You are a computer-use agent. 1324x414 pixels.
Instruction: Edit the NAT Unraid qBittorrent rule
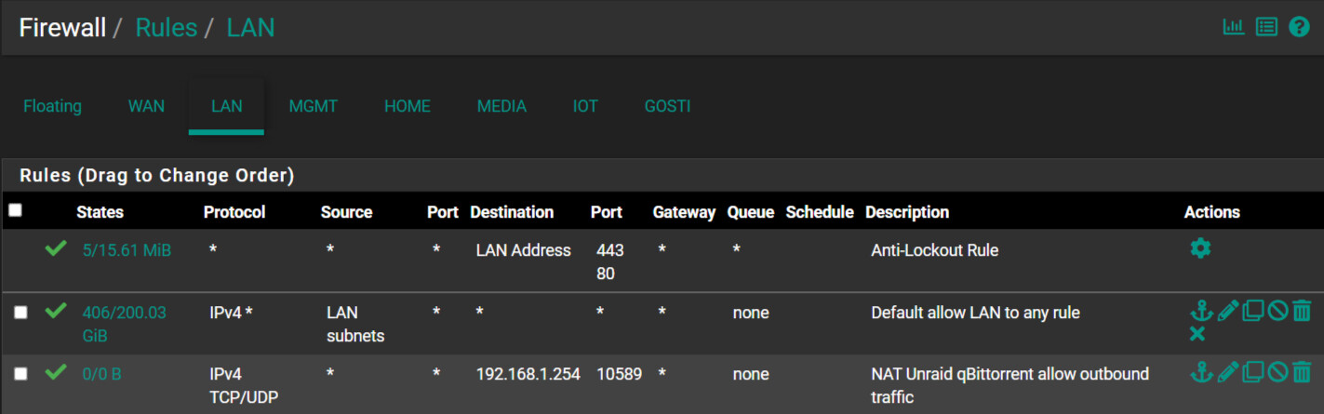coord(1228,372)
